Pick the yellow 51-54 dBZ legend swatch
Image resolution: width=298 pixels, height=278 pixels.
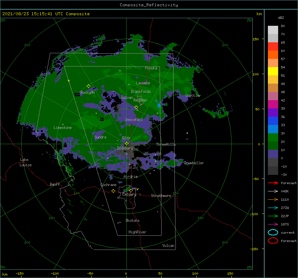[273, 71]
